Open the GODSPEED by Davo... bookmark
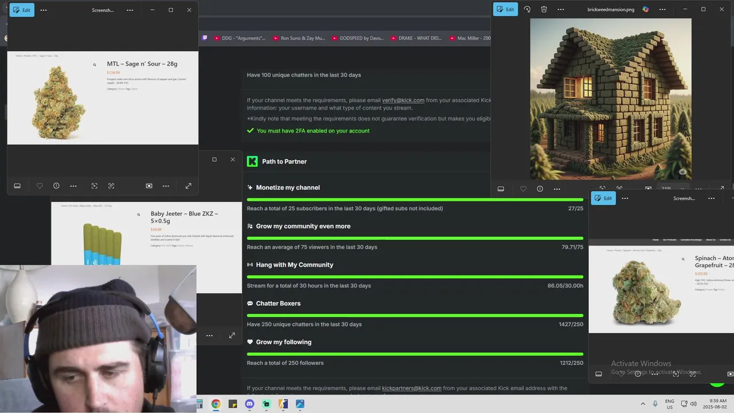The width and height of the screenshot is (734, 413). 357,38
